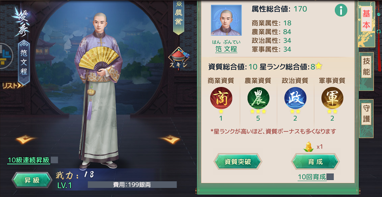
Task: Select the green 農 agriculture aptitude icon
Action: tap(258, 98)
